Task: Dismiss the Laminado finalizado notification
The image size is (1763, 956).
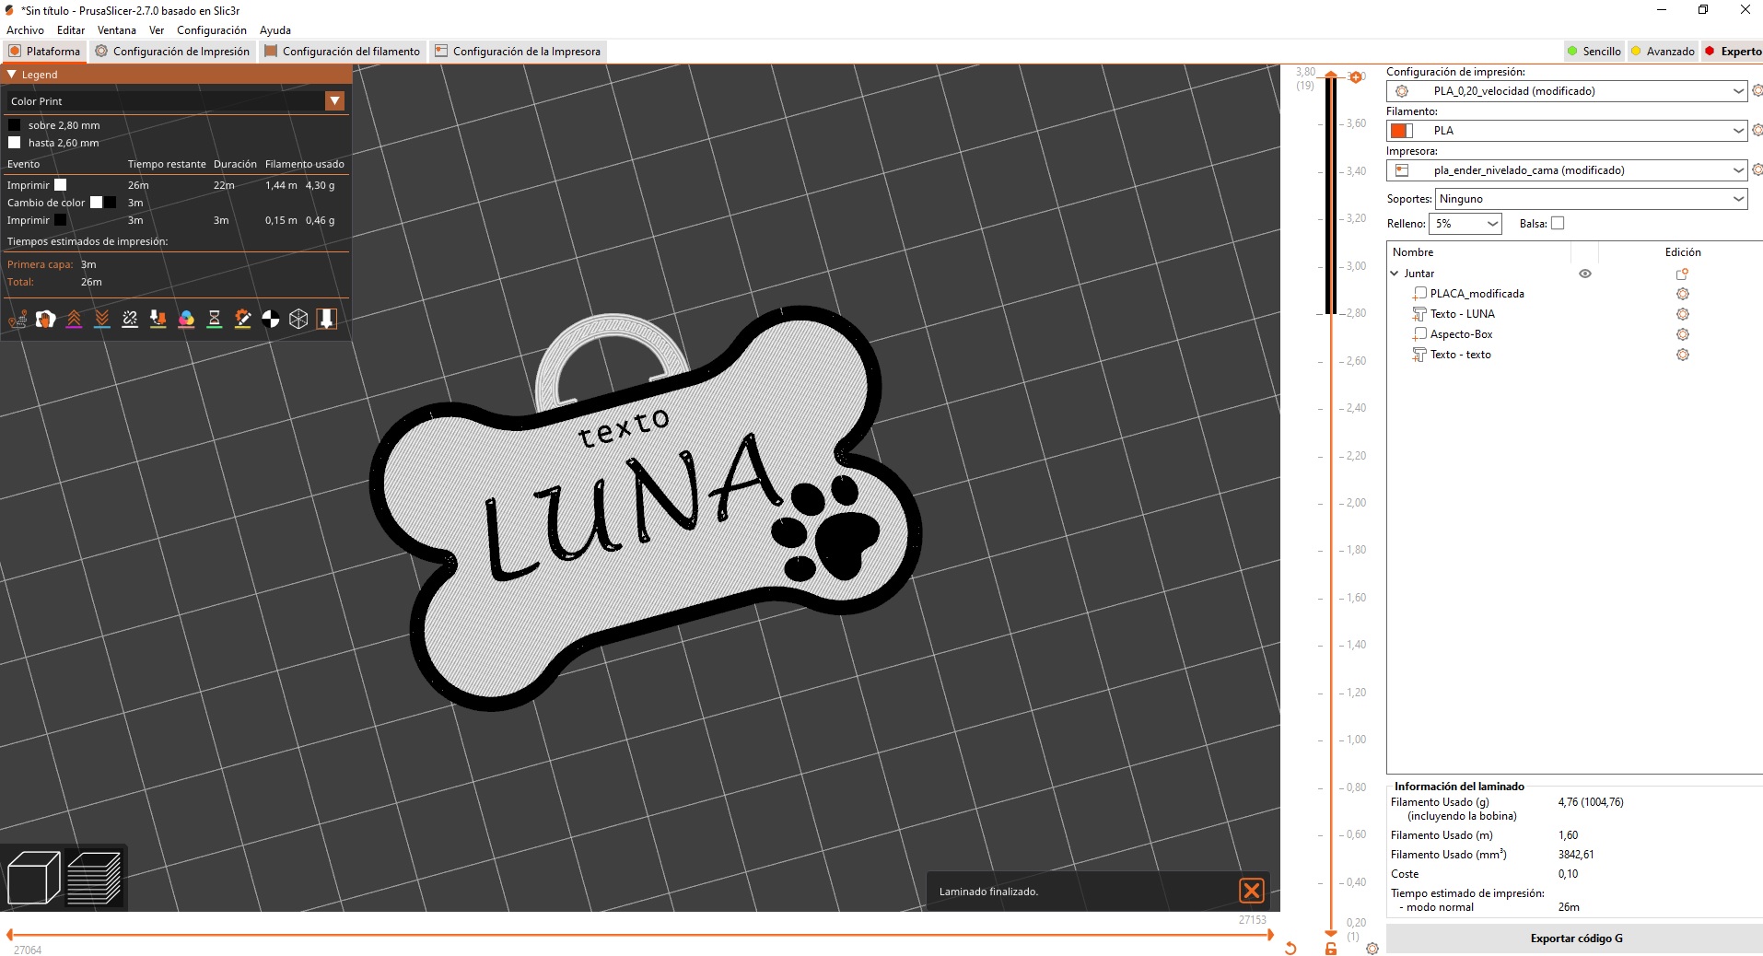Action: click(x=1253, y=891)
